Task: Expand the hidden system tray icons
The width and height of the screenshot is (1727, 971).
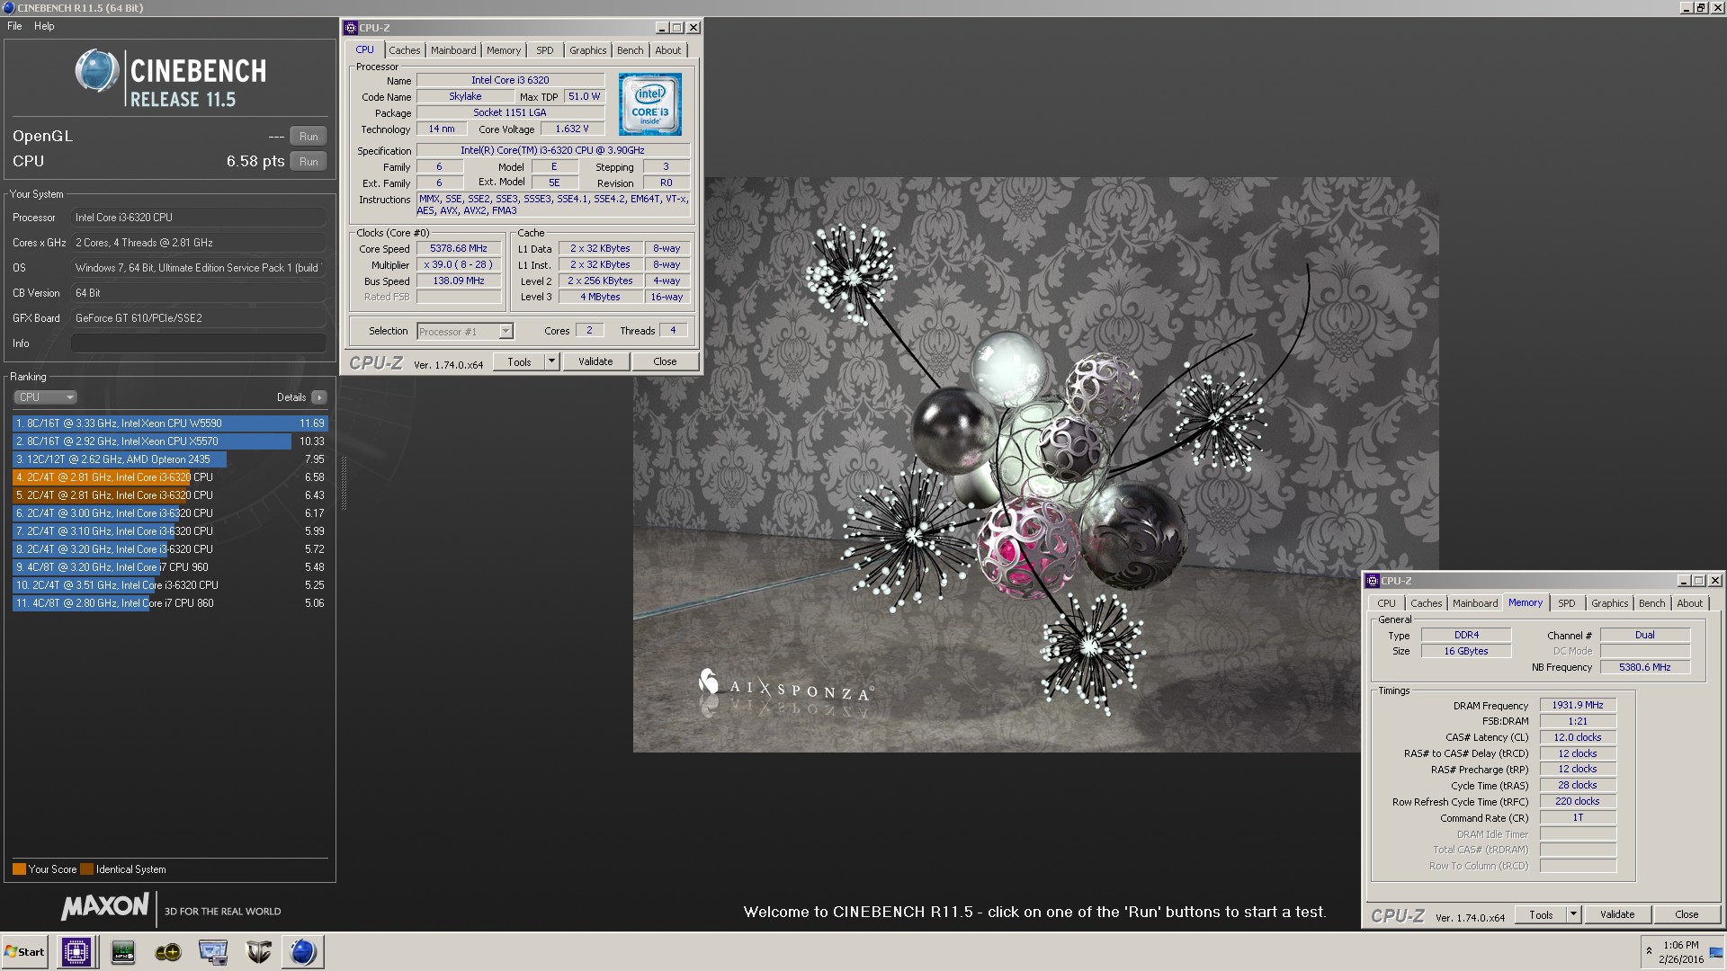Action: 1649,951
